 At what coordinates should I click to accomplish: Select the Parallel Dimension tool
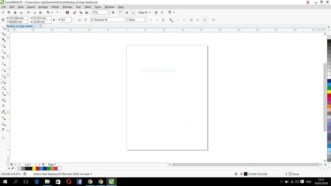point(3,88)
